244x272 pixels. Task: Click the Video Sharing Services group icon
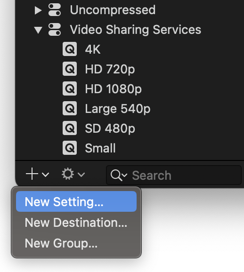pos(55,30)
